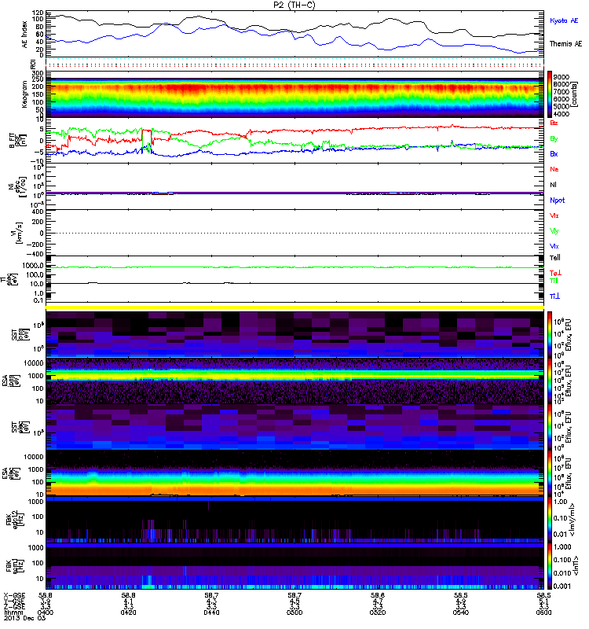Click the "1000.0" tick on temperature axis
Image resolution: width=589 pixels, height=629 pixels.
pos(33,266)
